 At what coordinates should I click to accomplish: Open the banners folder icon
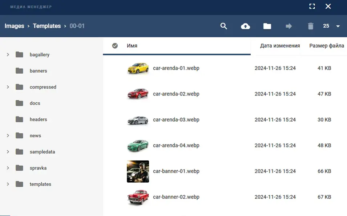(x=20, y=71)
